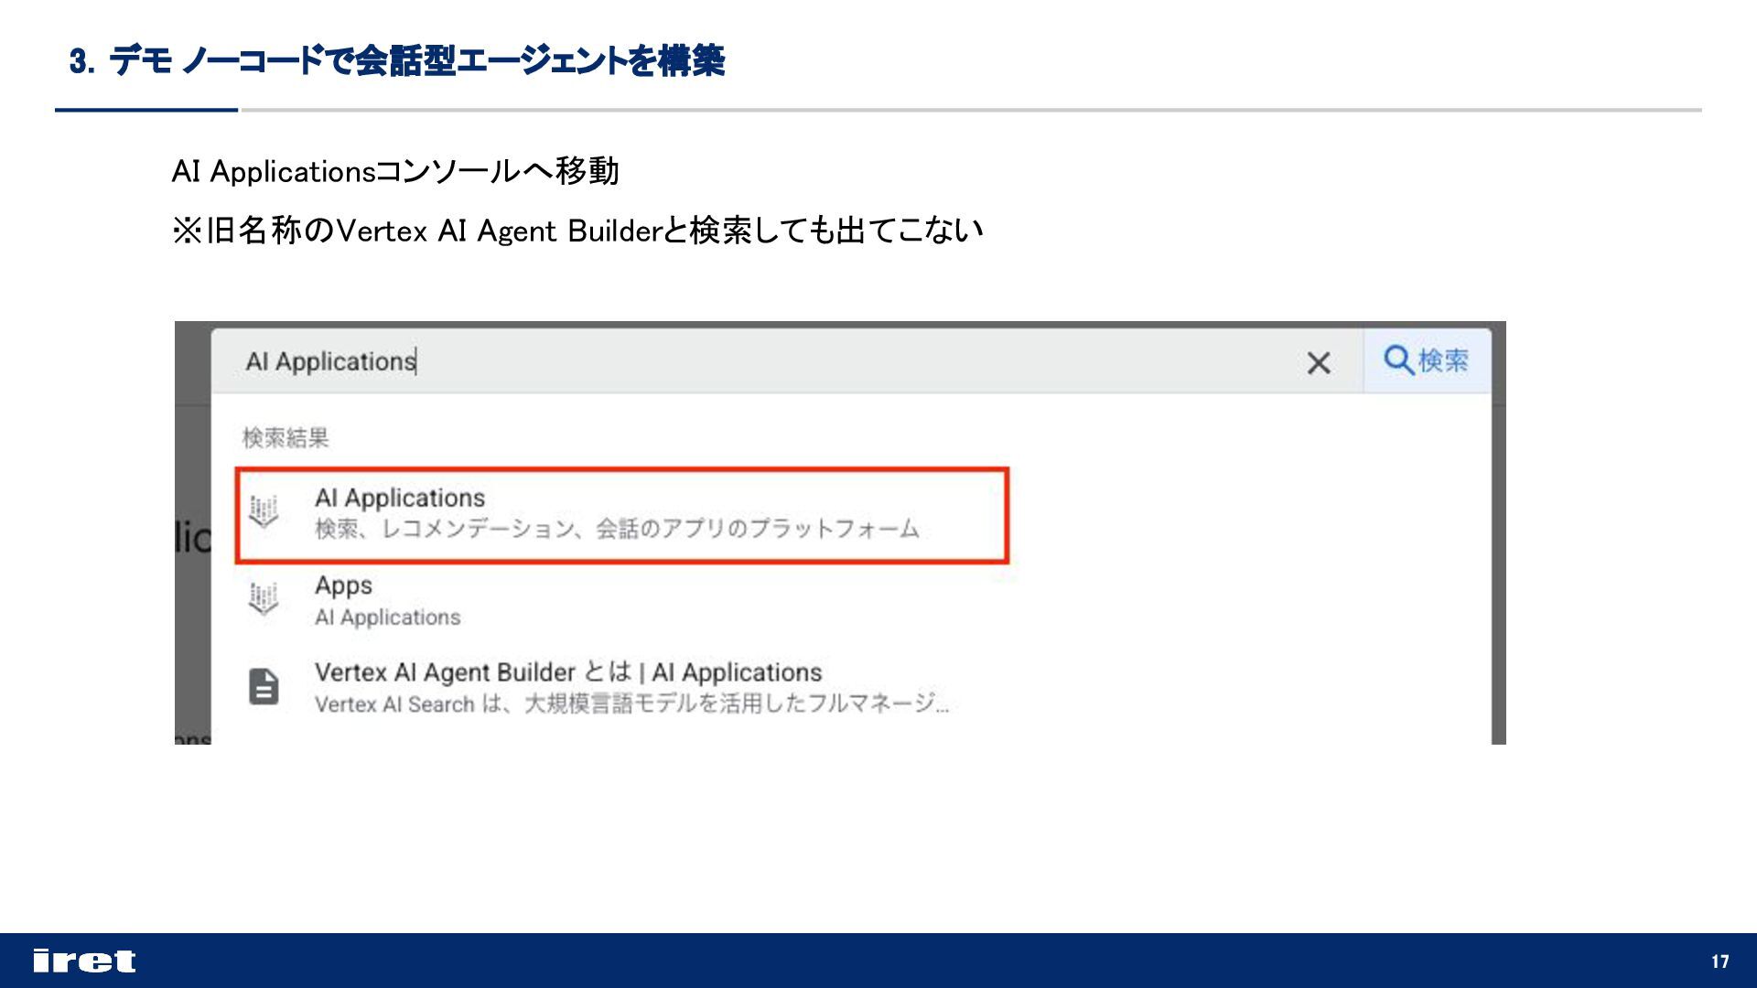Click the note about 旧名称のVertex AI Agent Builder

577,231
